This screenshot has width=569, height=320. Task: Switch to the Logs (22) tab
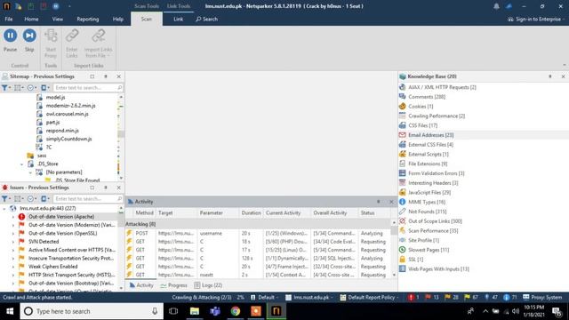[208, 285]
